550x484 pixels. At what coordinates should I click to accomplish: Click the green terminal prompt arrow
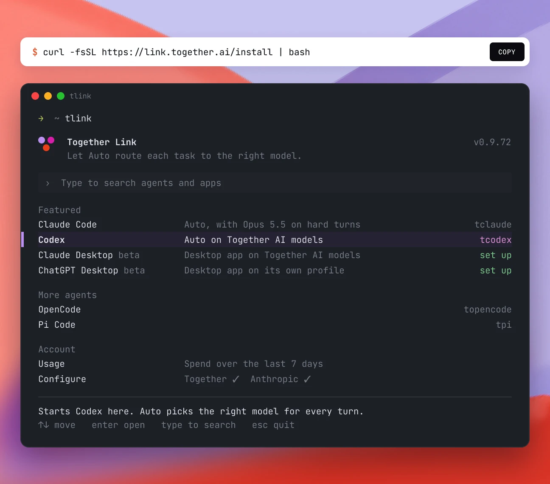tap(41, 118)
